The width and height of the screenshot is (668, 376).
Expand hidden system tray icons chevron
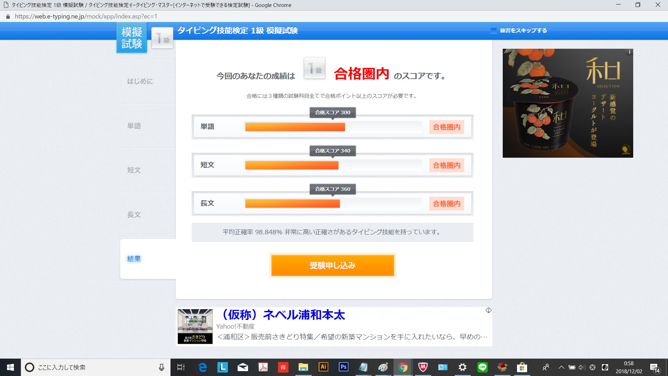[x=561, y=367]
